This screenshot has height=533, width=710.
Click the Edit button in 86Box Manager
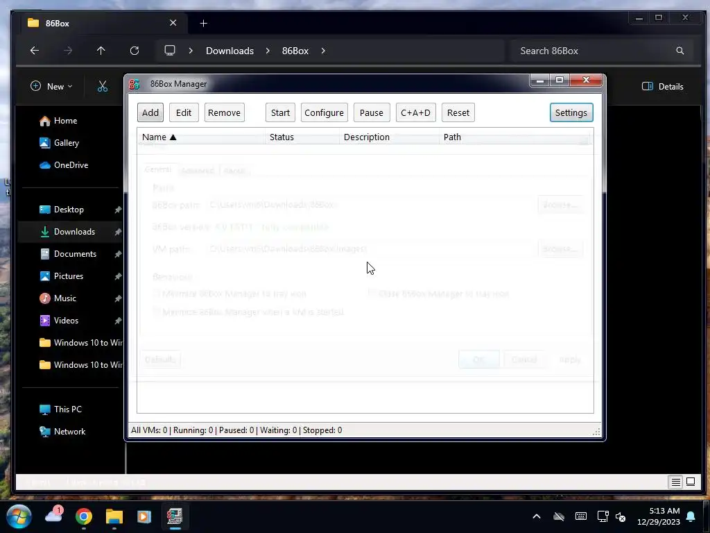(183, 112)
